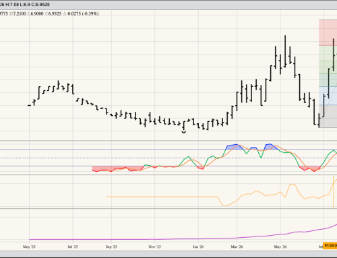Click the Nov '25 time axis label

[x=155, y=247]
